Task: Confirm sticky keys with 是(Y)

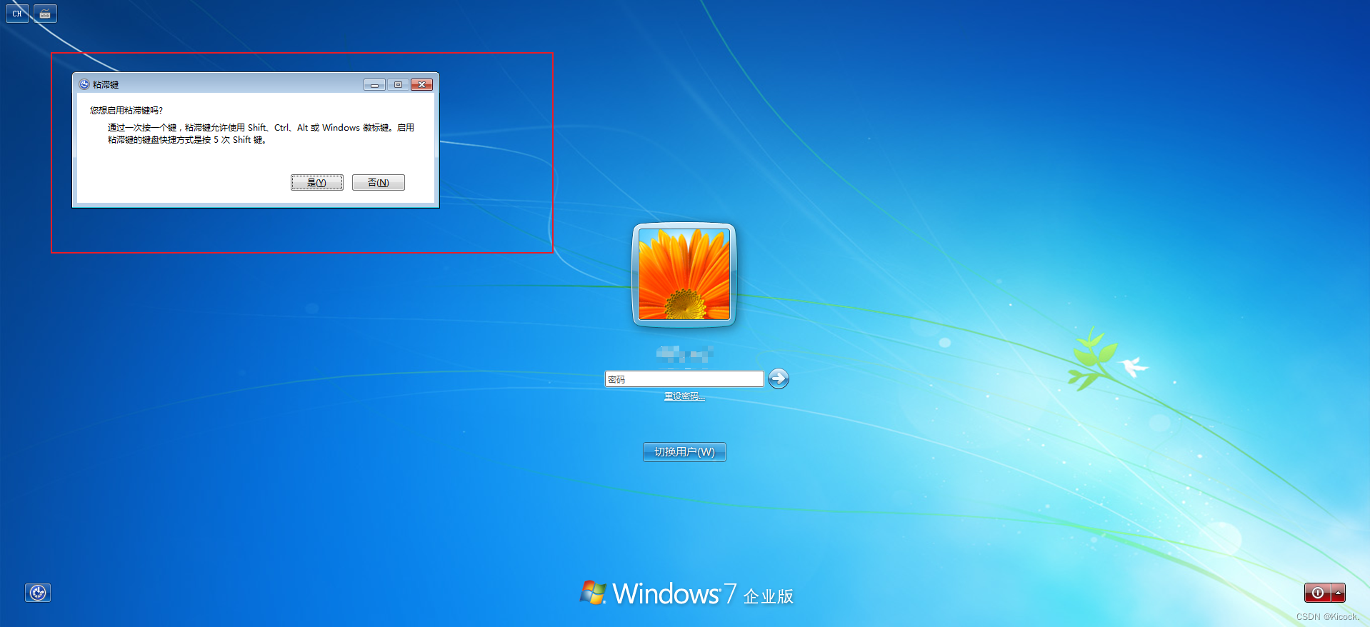Action: 317,183
